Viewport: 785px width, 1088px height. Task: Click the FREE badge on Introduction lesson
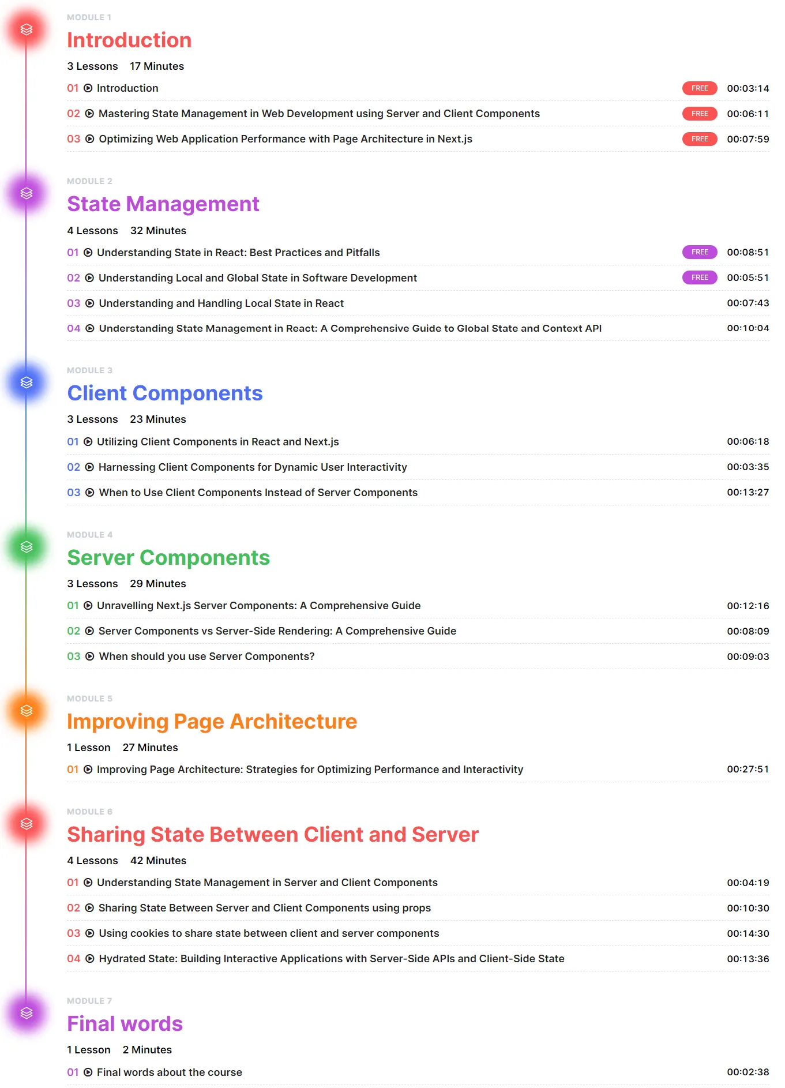(700, 88)
